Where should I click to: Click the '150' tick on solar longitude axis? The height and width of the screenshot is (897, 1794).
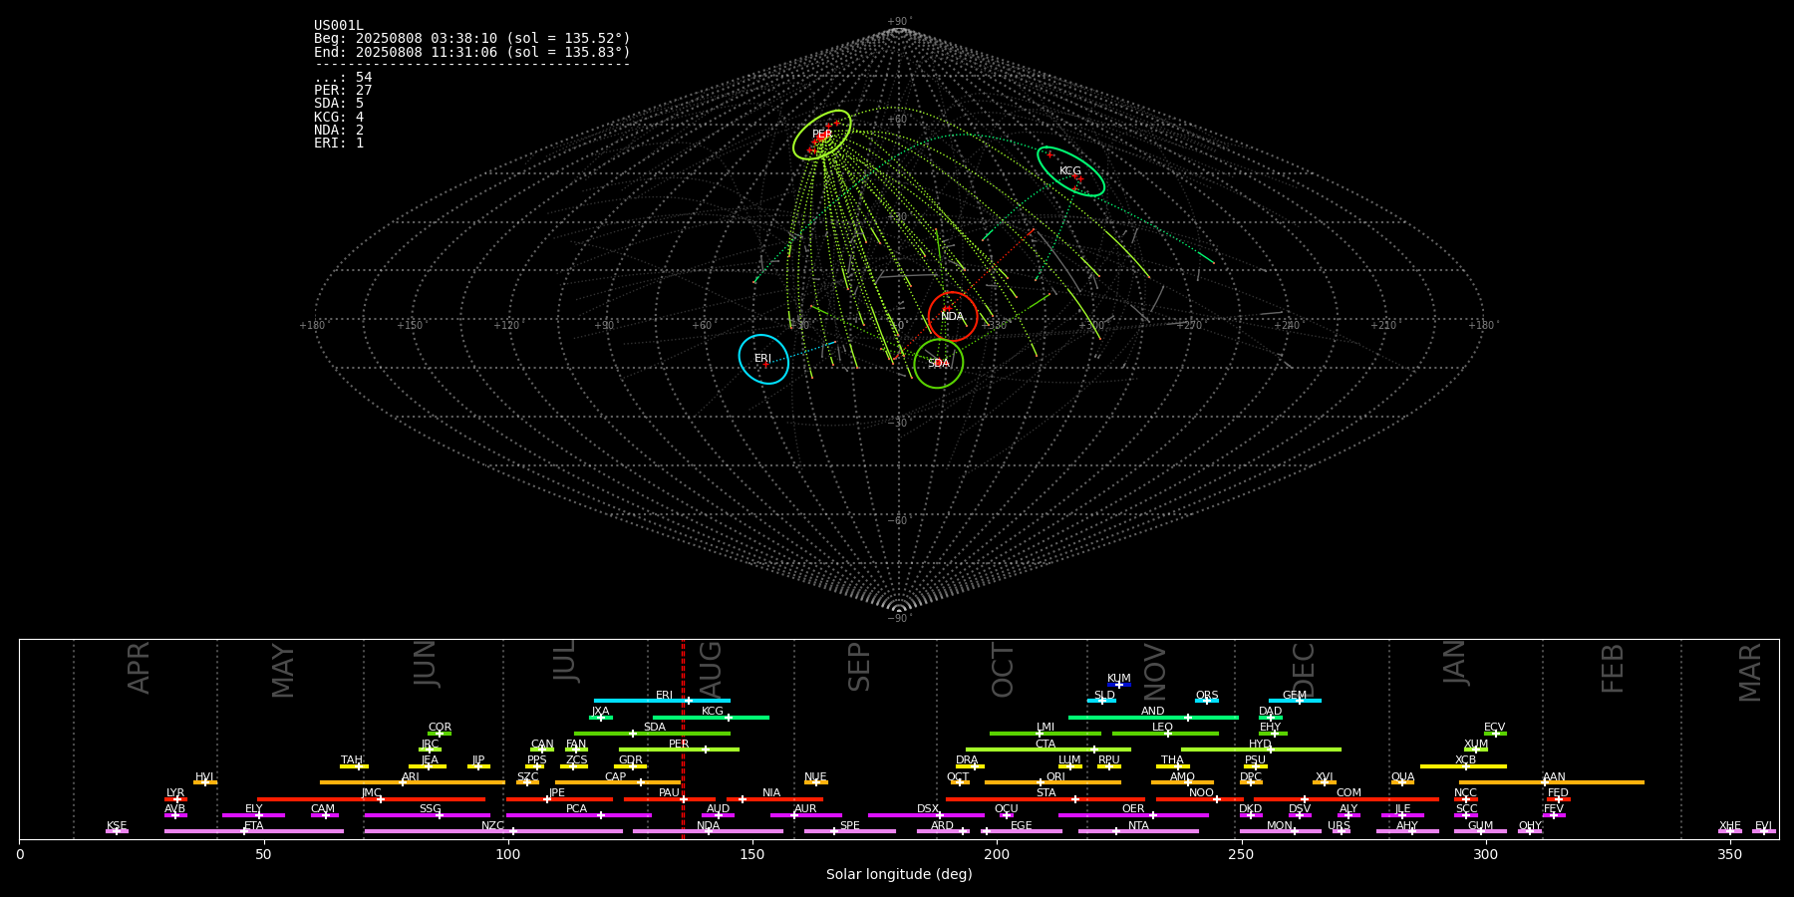(x=752, y=855)
